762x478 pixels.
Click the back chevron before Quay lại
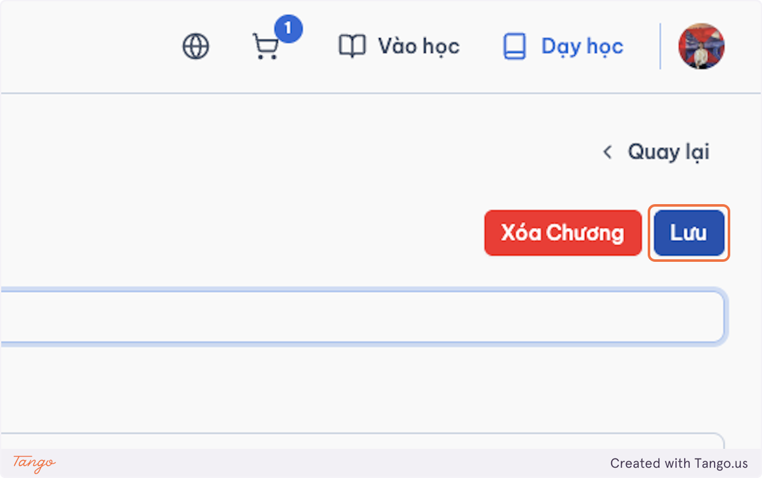coord(608,152)
